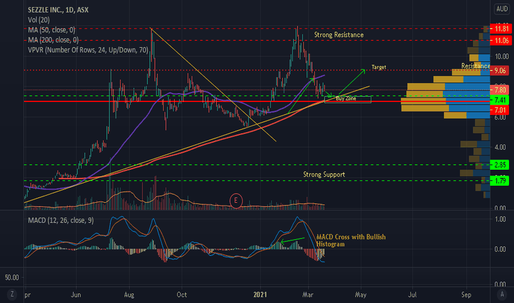The height and width of the screenshot is (303, 514).
Task: Click the 9.06 red price label
Action: 500,71
